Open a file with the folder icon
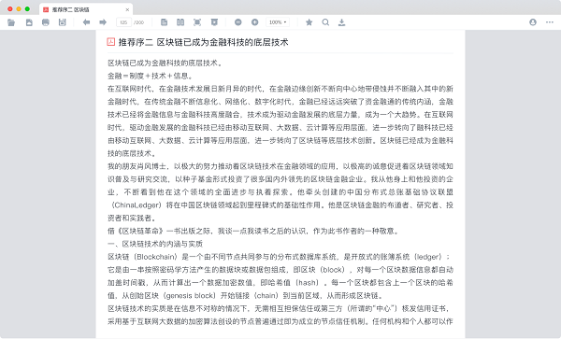The height and width of the screenshot is (339, 561). (x=11, y=22)
